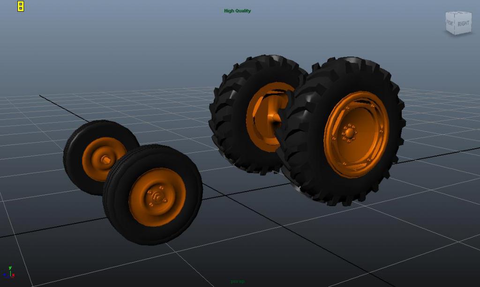Select the orange rim of the nearest large tractor wheel

[x=357, y=134]
